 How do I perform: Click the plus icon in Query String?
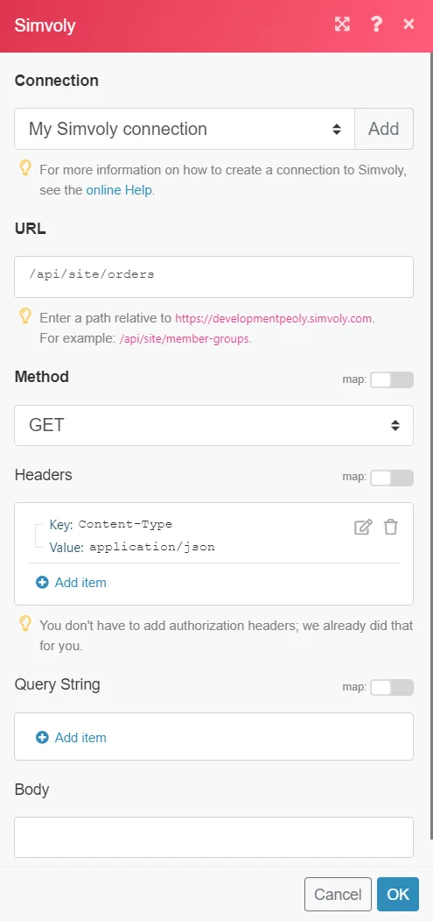coord(42,738)
